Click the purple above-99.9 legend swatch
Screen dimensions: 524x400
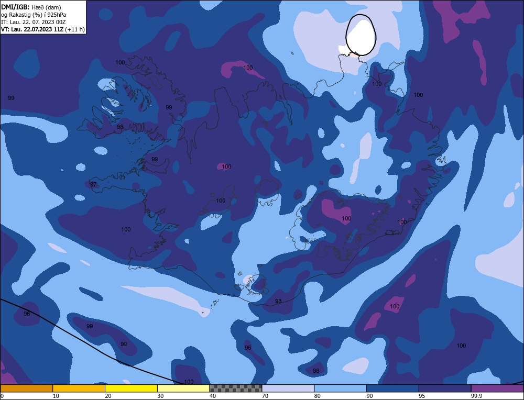click(x=497, y=388)
